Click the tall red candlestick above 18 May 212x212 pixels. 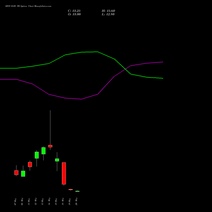(64, 173)
